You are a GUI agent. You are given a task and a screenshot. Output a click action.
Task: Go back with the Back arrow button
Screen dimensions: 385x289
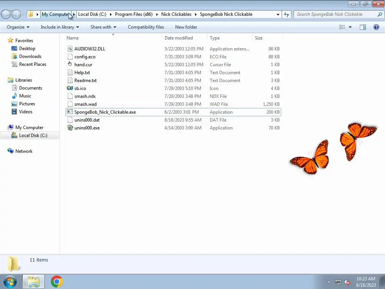tap(6, 15)
